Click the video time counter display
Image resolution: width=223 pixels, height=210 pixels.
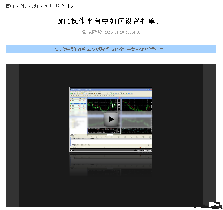[x=148, y=150]
